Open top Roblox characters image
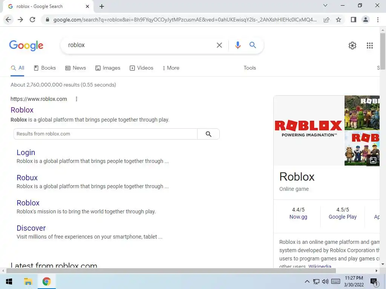 362,113
